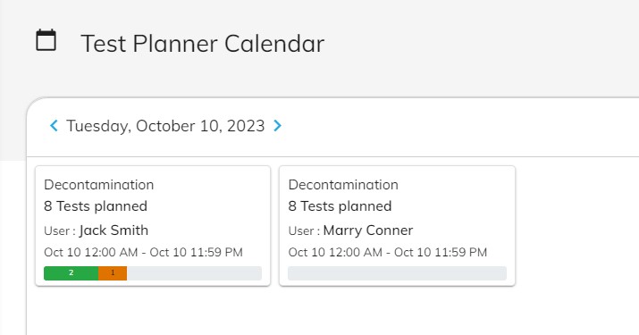Click Decontamination title on Jack Smith's card
Screen dimensions: 639x335
(98, 185)
